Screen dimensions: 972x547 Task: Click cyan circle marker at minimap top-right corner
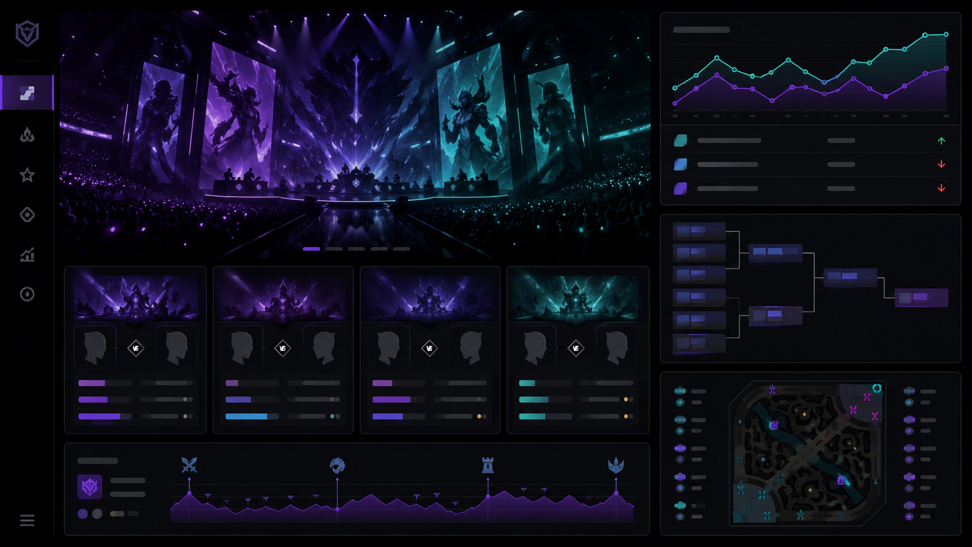coord(877,388)
